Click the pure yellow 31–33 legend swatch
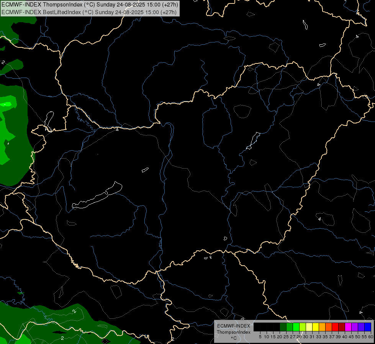 pos(316,327)
